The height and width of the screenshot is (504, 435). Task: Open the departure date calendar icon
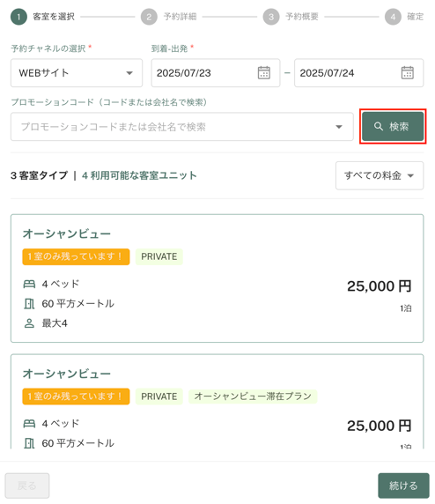point(407,72)
